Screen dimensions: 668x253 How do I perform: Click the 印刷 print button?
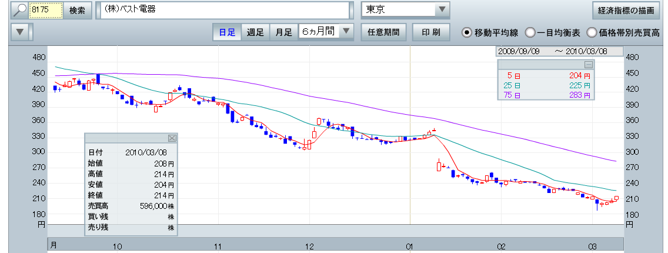click(430, 32)
